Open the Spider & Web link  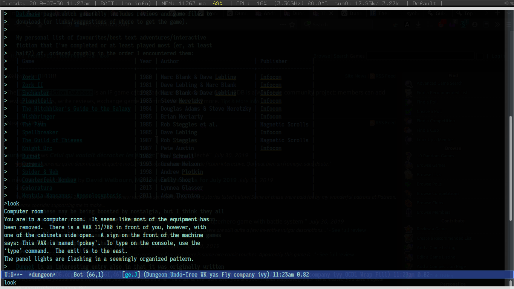(40, 172)
